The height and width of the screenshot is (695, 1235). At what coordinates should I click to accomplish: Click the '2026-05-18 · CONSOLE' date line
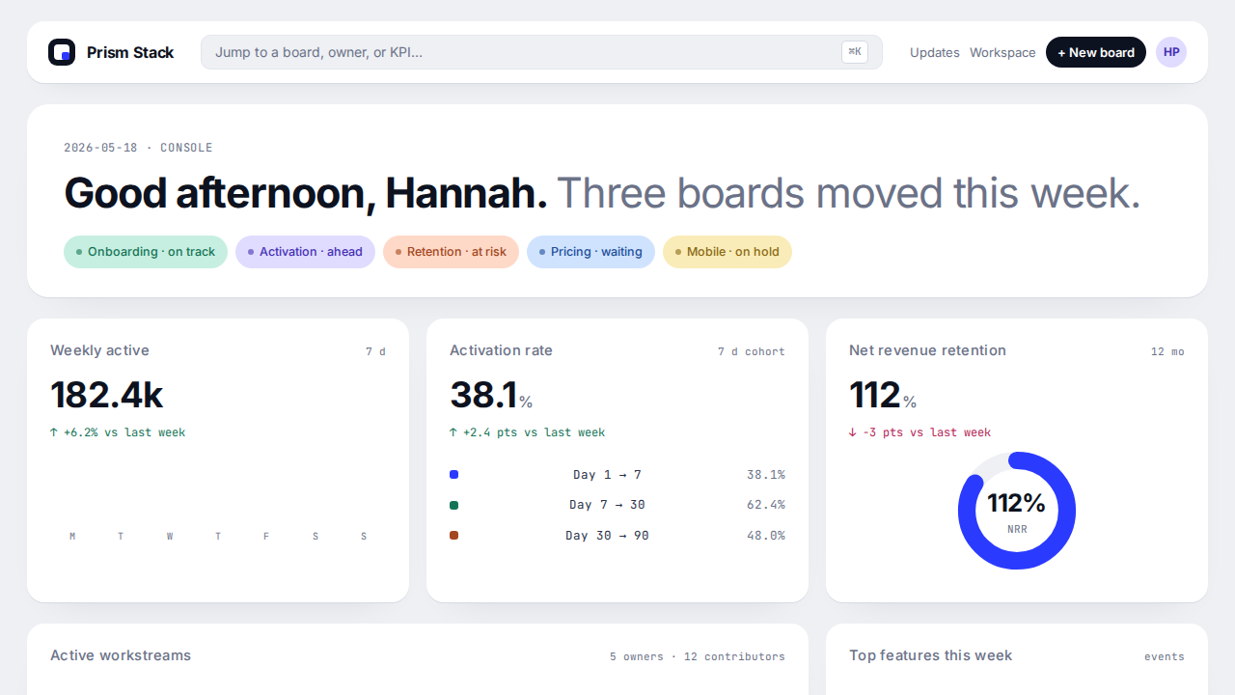(138, 148)
